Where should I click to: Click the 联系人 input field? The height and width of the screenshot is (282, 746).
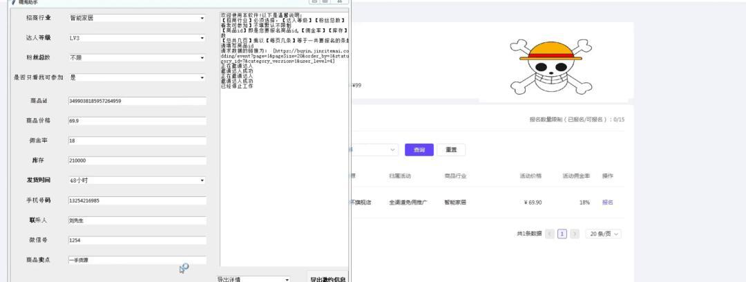tap(137, 220)
